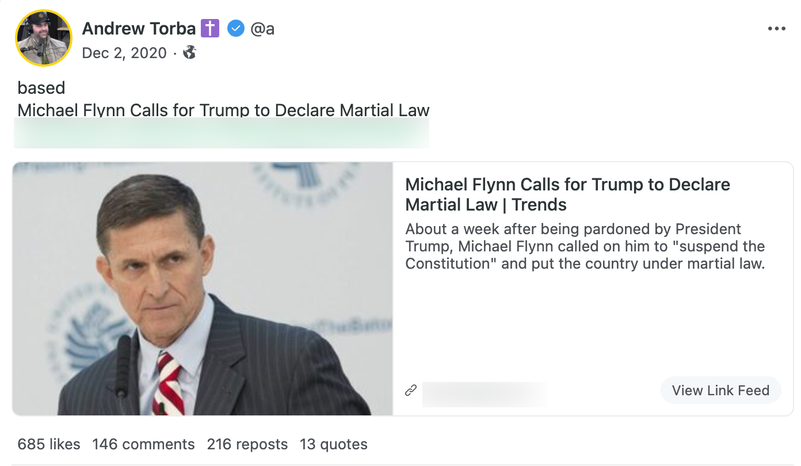The height and width of the screenshot is (466, 801).
Task: Open the three-dot post options menu
Action: [777, 28]
